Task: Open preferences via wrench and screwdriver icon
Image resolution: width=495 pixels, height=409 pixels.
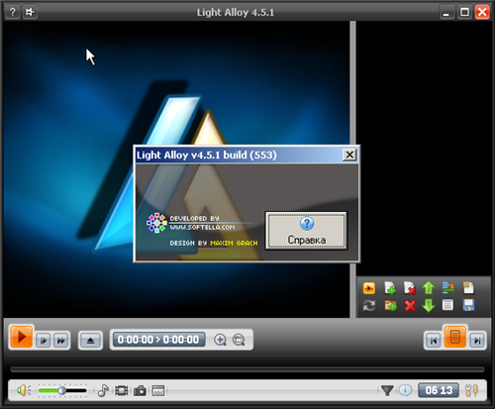Action: click(x=471, y=390)
